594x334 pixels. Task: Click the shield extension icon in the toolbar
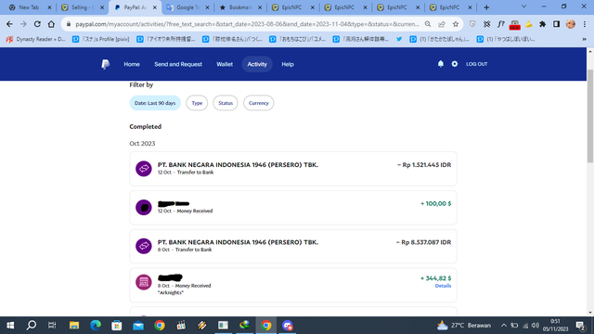472,24
